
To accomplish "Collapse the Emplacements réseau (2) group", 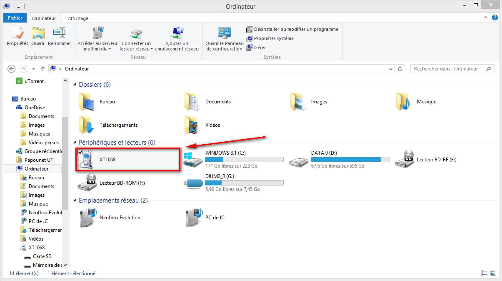I will (75, 201).
